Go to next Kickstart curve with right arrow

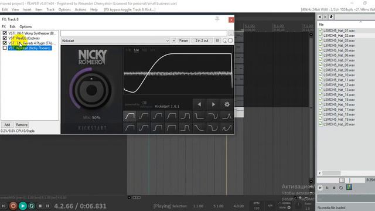click(x=213, y=104)
